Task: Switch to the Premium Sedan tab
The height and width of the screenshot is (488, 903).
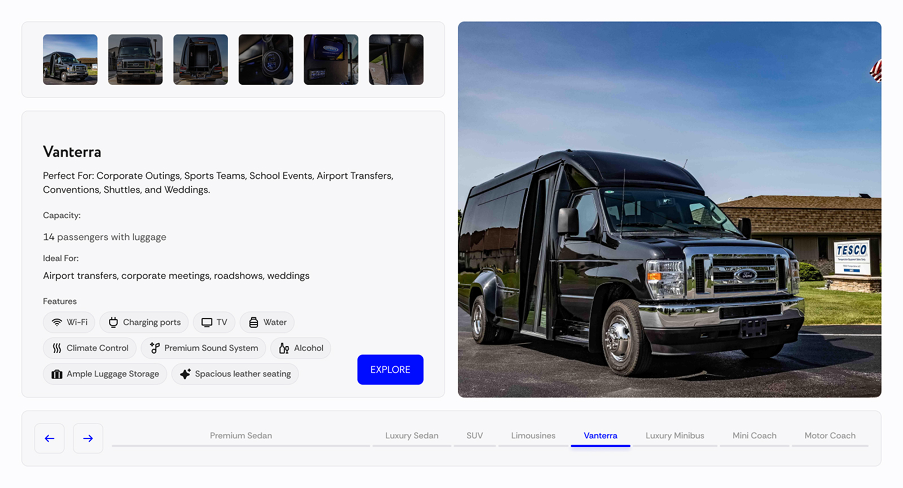Action: pos(241,436)
